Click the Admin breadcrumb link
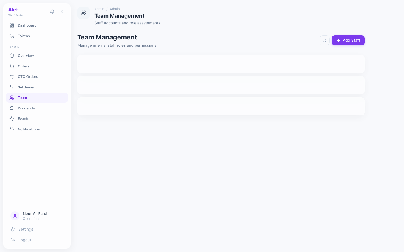 point(99,9)
